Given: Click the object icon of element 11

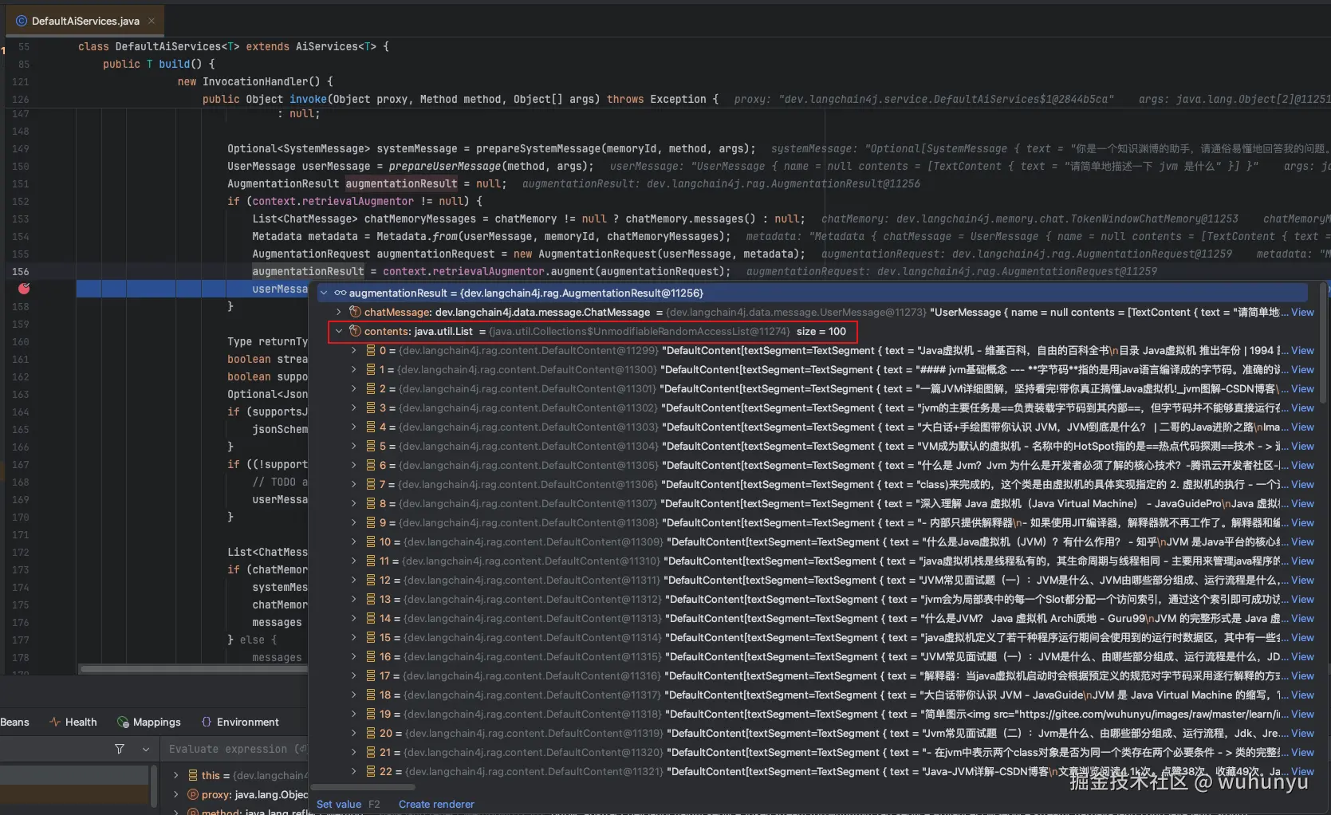Looking at the screenshot, I should click(x=371, y=561).
